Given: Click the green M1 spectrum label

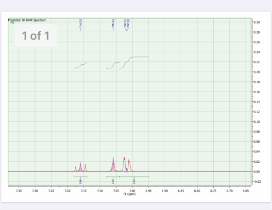Looking at the screenshot, I should pyautogui.click(x=12, y=22).
